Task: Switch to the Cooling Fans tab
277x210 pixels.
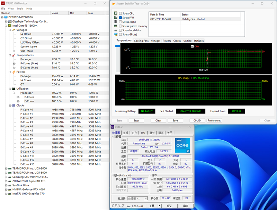Action: click(x=141, y=41)
